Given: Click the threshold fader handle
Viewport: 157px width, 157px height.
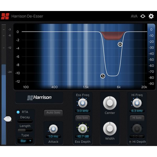Looking at the screenshot, I should click(7, 119).
